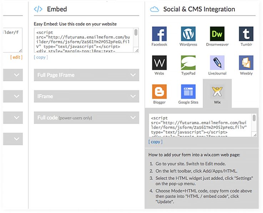263x213 pixels.
Task: Open the Blogger integration icon
Action: [x=159, y=92]
